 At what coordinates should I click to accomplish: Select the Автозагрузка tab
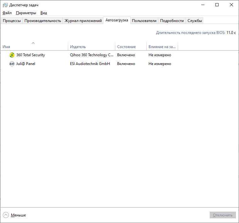pos(117,20)
